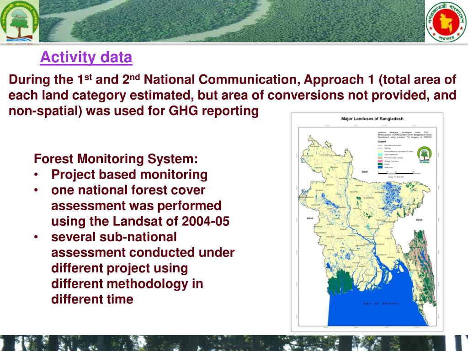Click the text 'different methodology in'

127,283
